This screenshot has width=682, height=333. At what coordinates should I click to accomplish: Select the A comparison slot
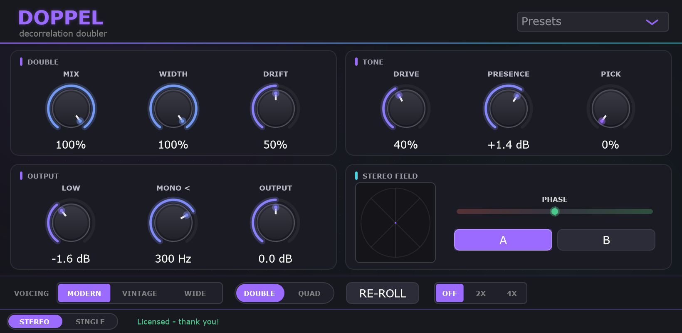pos(503,240)
